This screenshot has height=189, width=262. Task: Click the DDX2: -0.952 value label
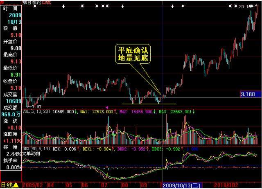tap(131, 149)
